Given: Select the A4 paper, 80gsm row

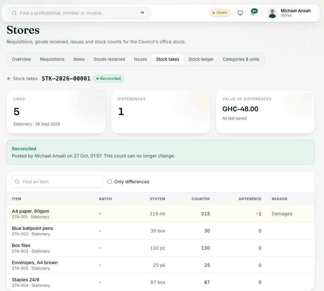Looking at the screenshot, I should (x=161, y=214).
